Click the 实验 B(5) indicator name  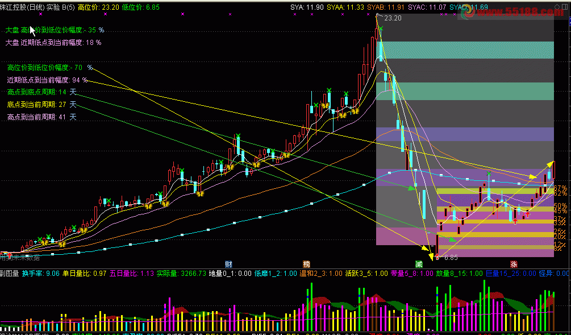pyautogui.click(x=60, y=7)
